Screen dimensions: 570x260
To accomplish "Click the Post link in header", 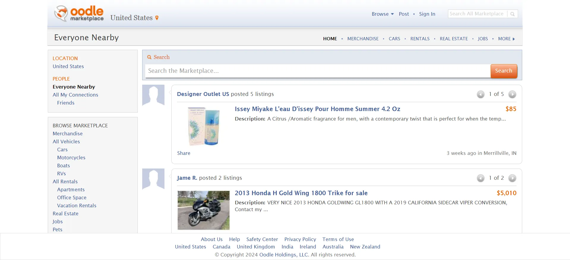I will 404,14.
